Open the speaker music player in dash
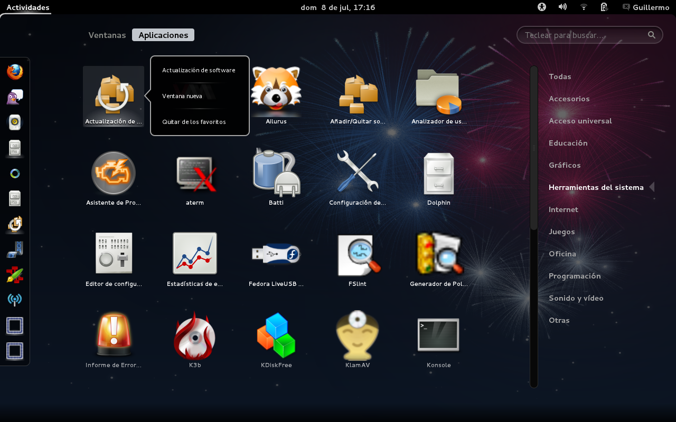The height and width of the screenshot is (422, 676). (x=15, y=122)
